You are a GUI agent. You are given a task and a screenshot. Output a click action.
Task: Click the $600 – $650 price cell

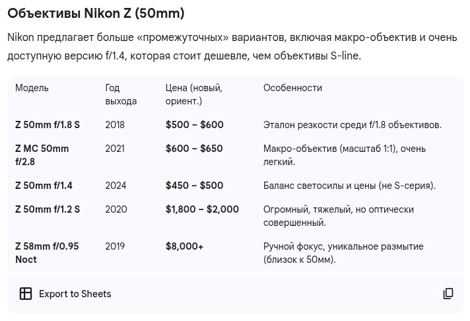(x=194, y=149)
